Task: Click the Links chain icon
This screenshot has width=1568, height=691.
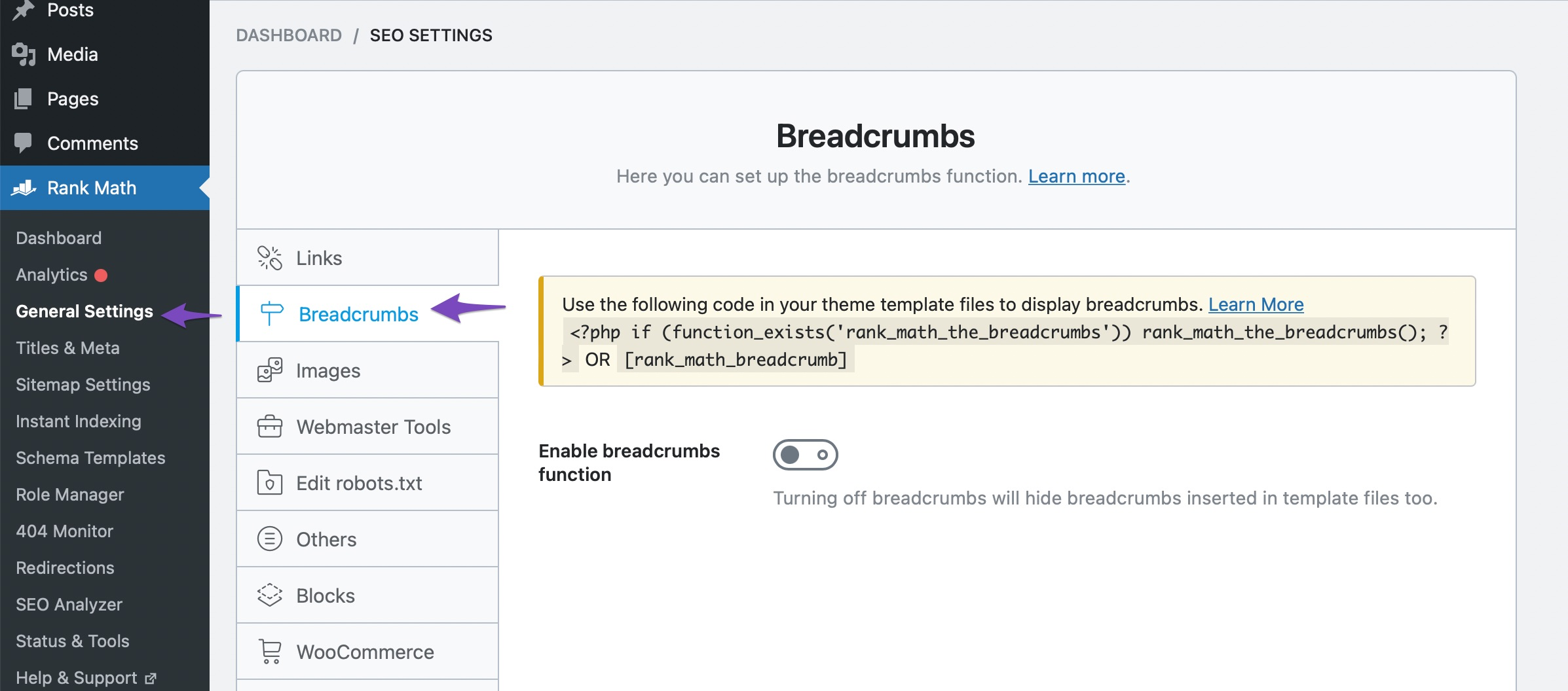Action: click(270, 257)
